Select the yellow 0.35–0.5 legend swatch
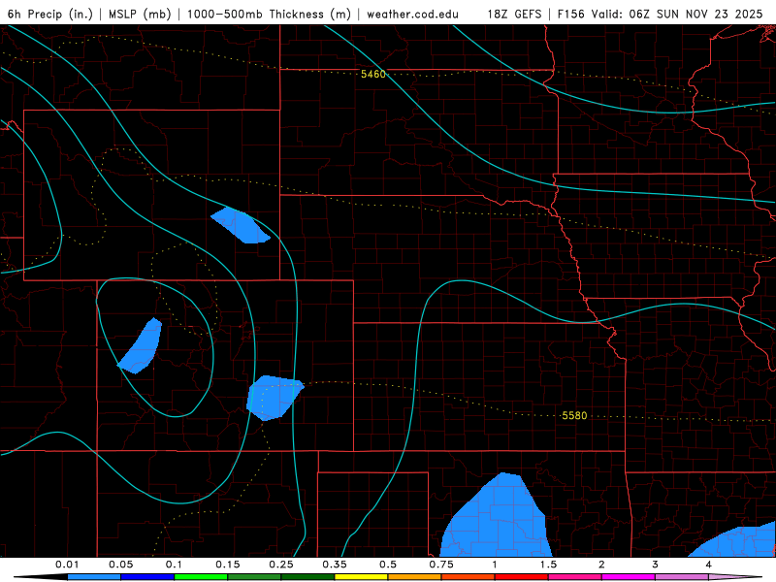This screenshot has width=776, height=582. (x=361, y=577)
